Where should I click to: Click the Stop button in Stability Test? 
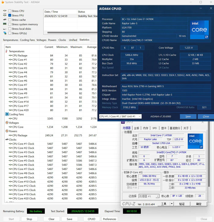click(x=29, y=219)
